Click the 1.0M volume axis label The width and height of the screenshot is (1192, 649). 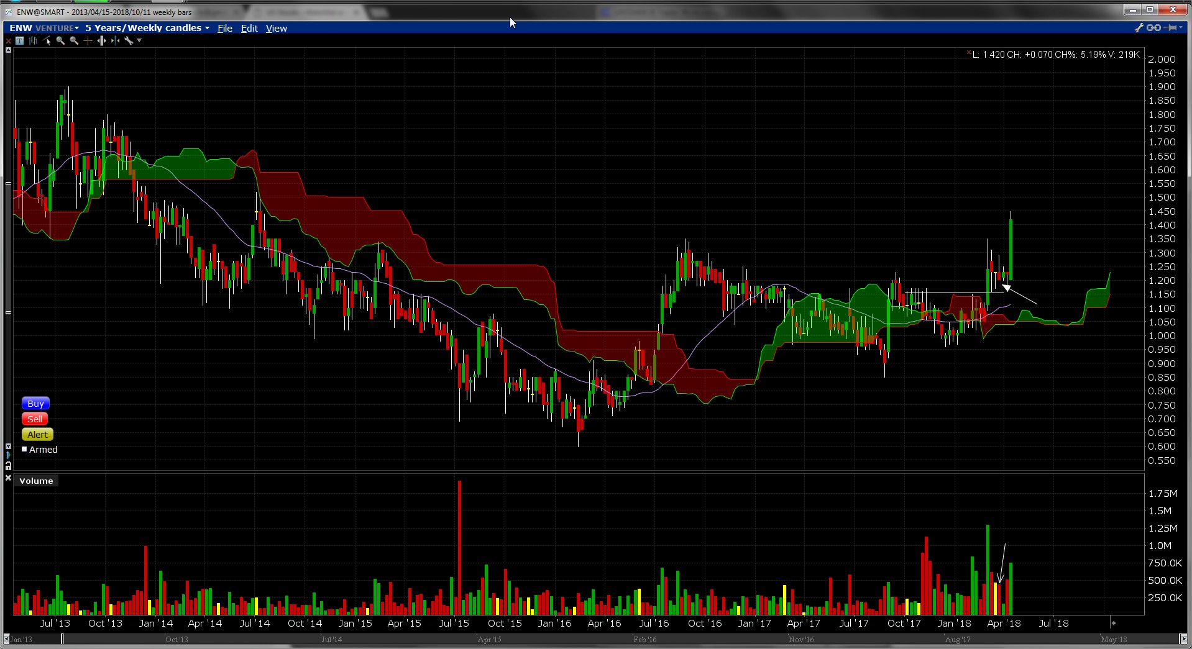pyautogui.click(x=1160, y=546)
